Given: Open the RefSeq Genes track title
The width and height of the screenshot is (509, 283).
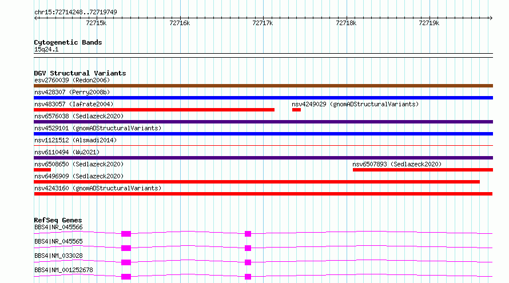Looking at the screenshot, I should 58,220.
